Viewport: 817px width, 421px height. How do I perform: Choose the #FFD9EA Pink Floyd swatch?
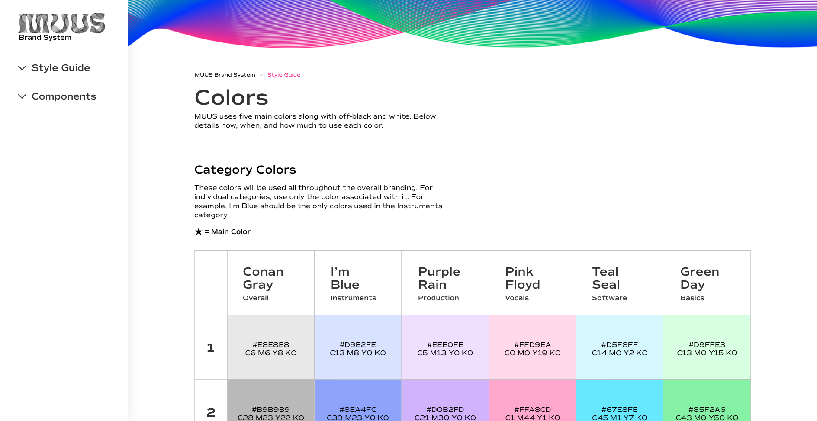532,347
